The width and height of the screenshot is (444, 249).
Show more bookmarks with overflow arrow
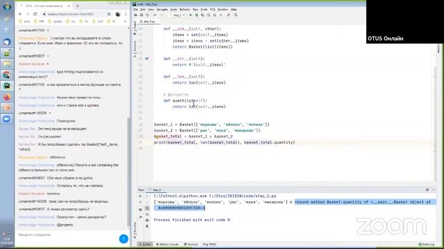[125, 21]
